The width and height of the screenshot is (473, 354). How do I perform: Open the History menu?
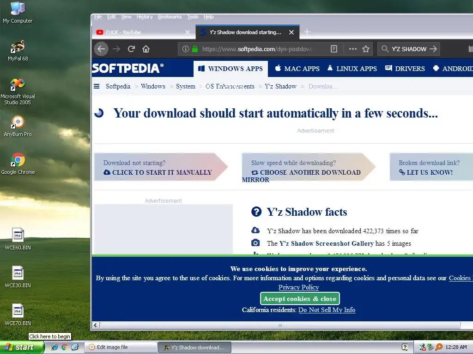(x=145, y=17)
